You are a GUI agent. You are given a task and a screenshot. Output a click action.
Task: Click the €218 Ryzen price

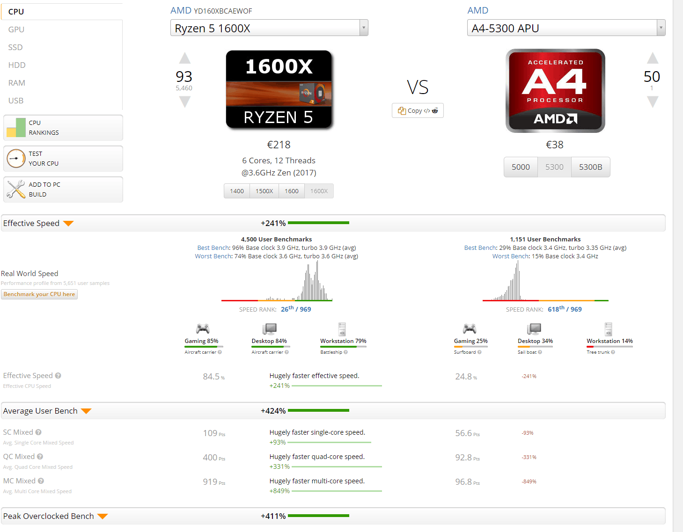[x=279, y=145]
